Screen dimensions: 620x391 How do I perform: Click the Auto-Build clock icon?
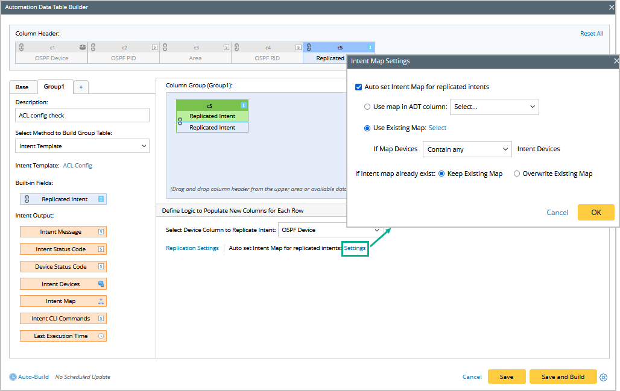pyautogui.click(x=13, y=377)
